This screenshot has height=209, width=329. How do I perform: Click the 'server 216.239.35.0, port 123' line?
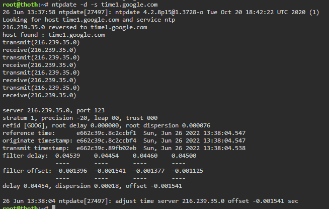[x=53, y=110]
